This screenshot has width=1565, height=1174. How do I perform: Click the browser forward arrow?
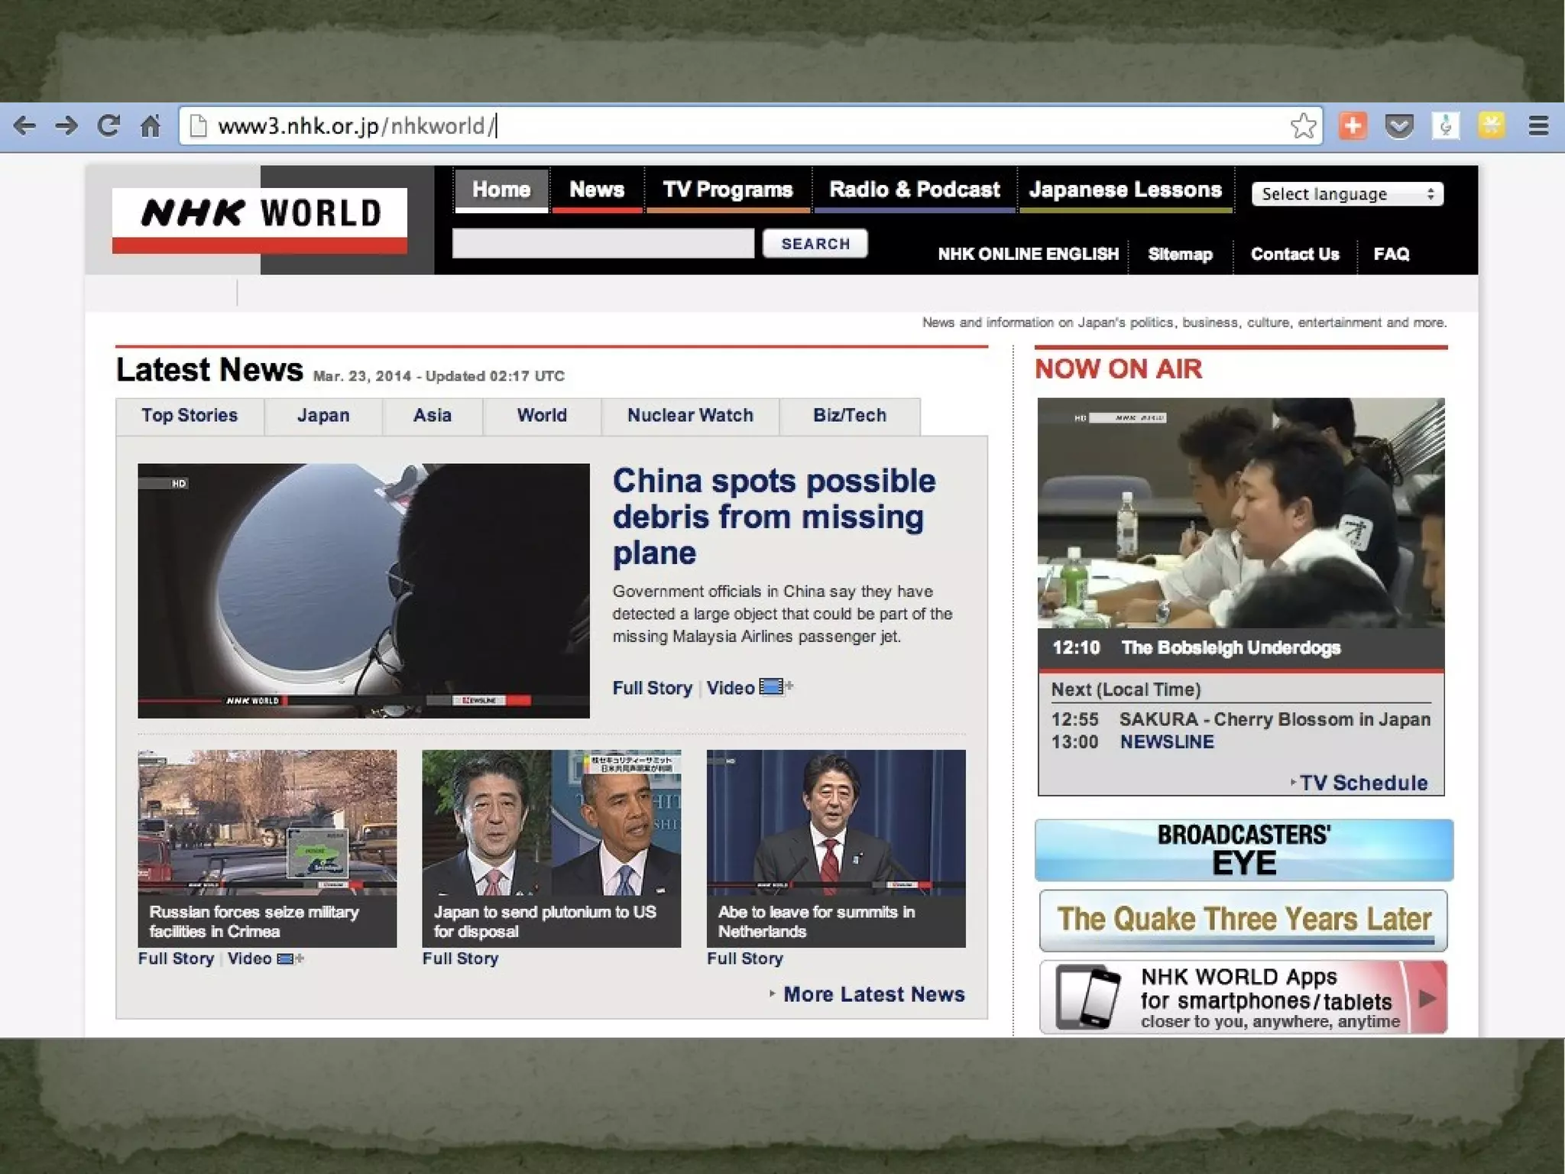click(x=67, y=126)
